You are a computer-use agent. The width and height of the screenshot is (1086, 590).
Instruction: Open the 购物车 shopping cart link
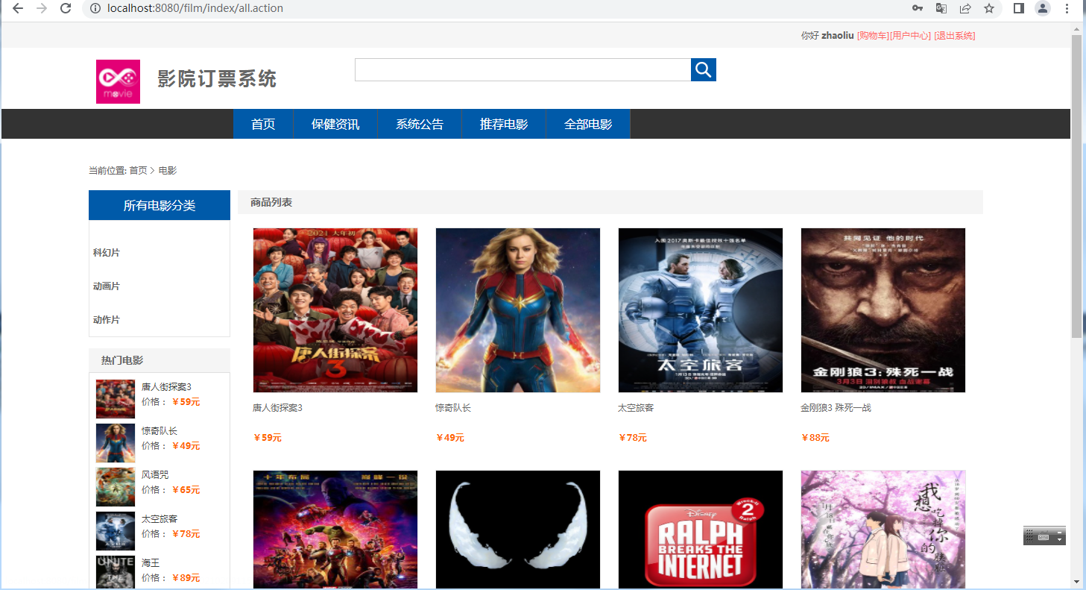coord(873,36)
